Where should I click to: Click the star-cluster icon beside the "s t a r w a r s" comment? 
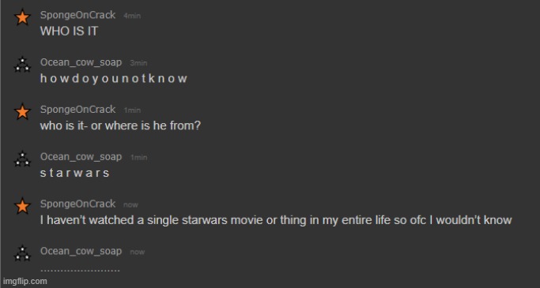pyautogui.click(x=22, y=159)
